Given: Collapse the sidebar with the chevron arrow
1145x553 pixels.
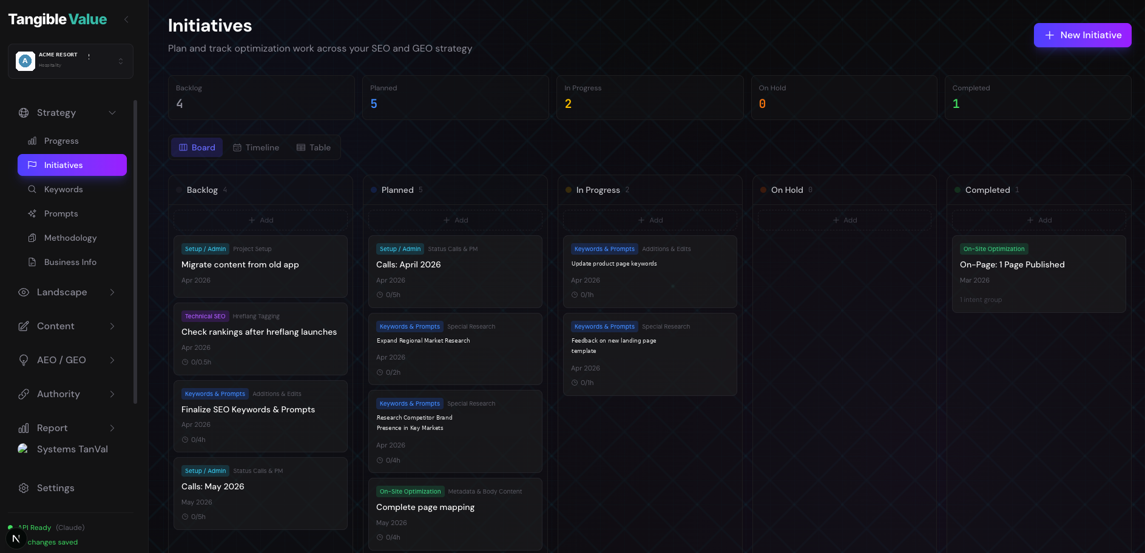Looking at the screenshot, I should coord(126,19).
